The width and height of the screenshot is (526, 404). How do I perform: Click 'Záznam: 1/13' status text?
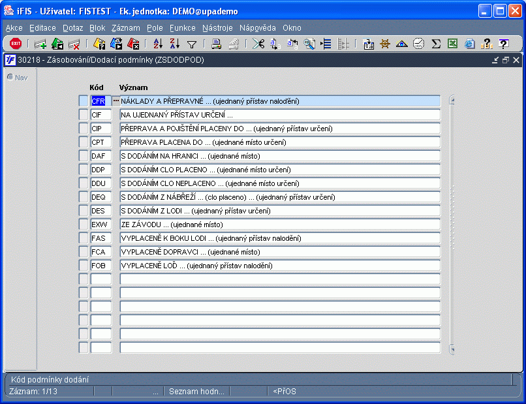[x=33, y=391]
